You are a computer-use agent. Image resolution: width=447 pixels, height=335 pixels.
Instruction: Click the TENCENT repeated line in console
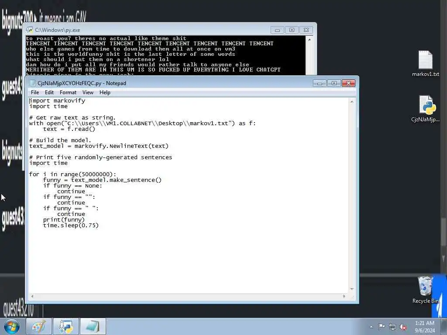coord(150,44)
